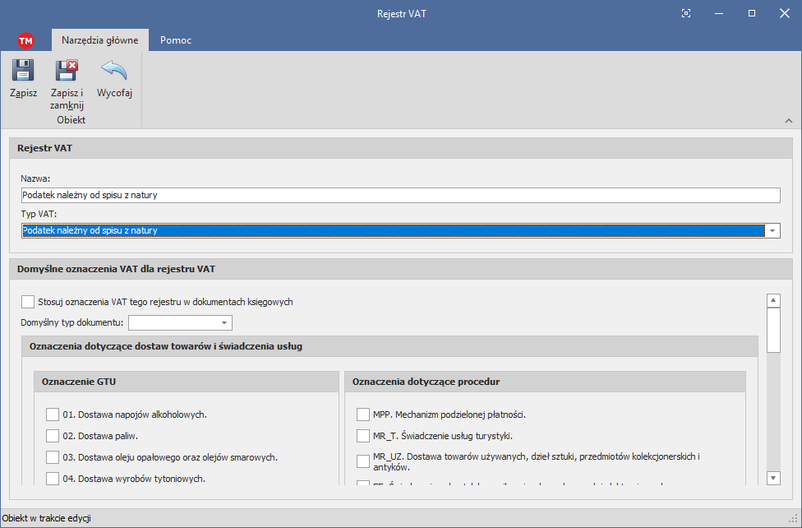The width and height of the screenshot is (802, 528).
Task: Check MR_T. Świadczenie usług turystyki
Action: coord(363,436)
